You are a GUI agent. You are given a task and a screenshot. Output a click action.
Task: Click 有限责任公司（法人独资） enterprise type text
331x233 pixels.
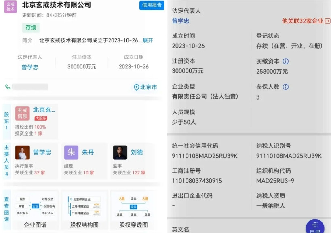tap(205, 97)
